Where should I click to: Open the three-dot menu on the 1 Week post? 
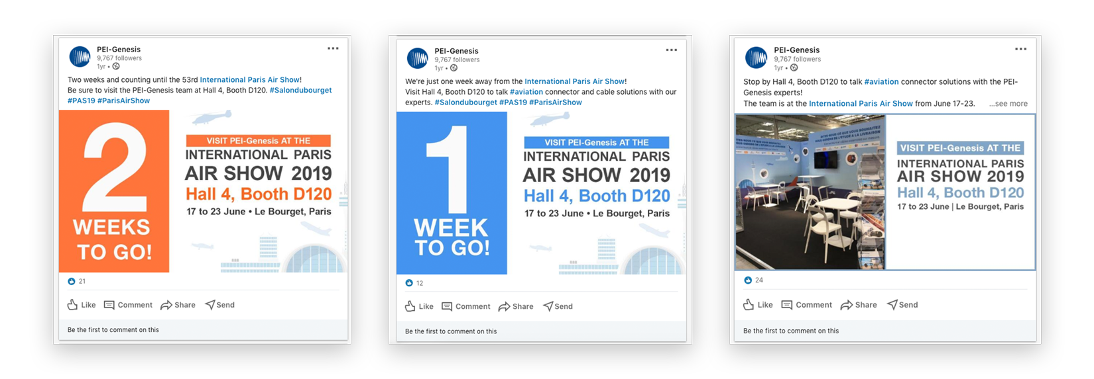[x=671, y=50]
